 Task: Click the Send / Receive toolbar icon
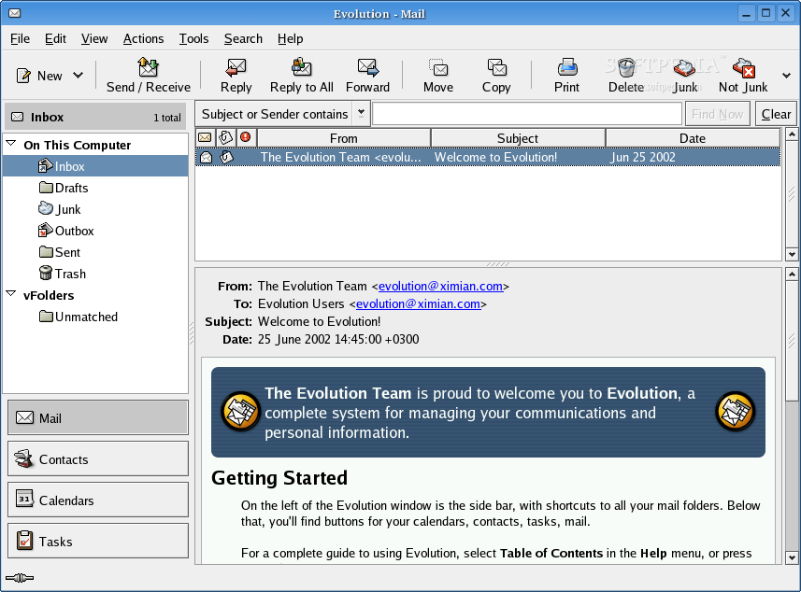[x=148, y=67]
